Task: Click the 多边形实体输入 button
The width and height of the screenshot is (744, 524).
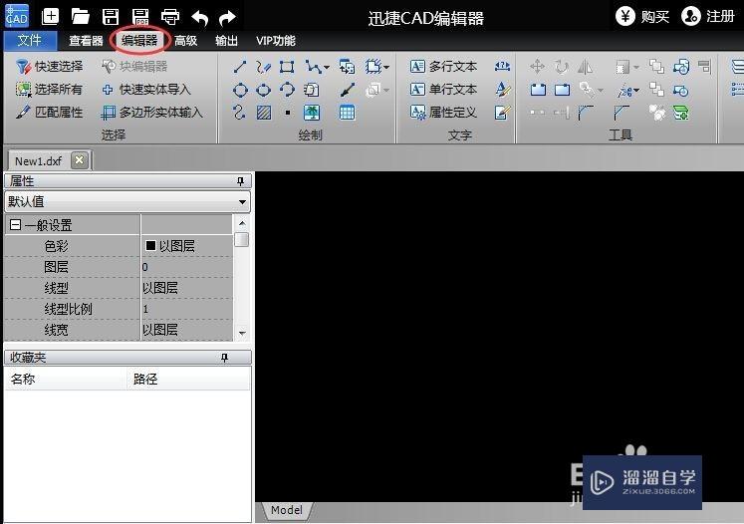Action: click(x=152, y=113)
